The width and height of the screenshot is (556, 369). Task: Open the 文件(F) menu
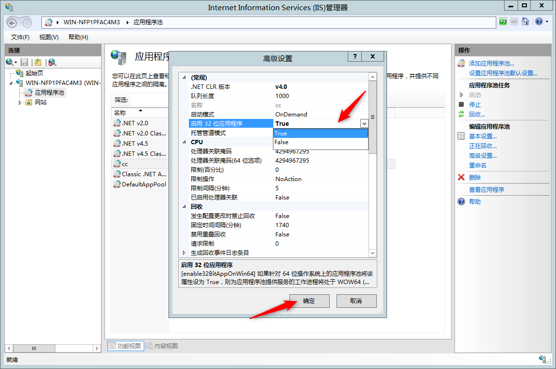pyautogui.click(x=20, y=37)
